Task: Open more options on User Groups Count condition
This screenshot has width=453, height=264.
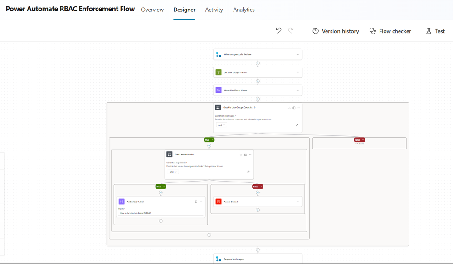Action: [x=299, y=108]
